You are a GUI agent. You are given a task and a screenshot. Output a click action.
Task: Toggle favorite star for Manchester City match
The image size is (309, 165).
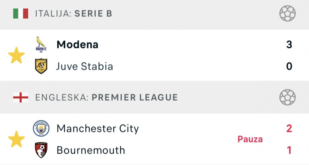tap(16, 139)
